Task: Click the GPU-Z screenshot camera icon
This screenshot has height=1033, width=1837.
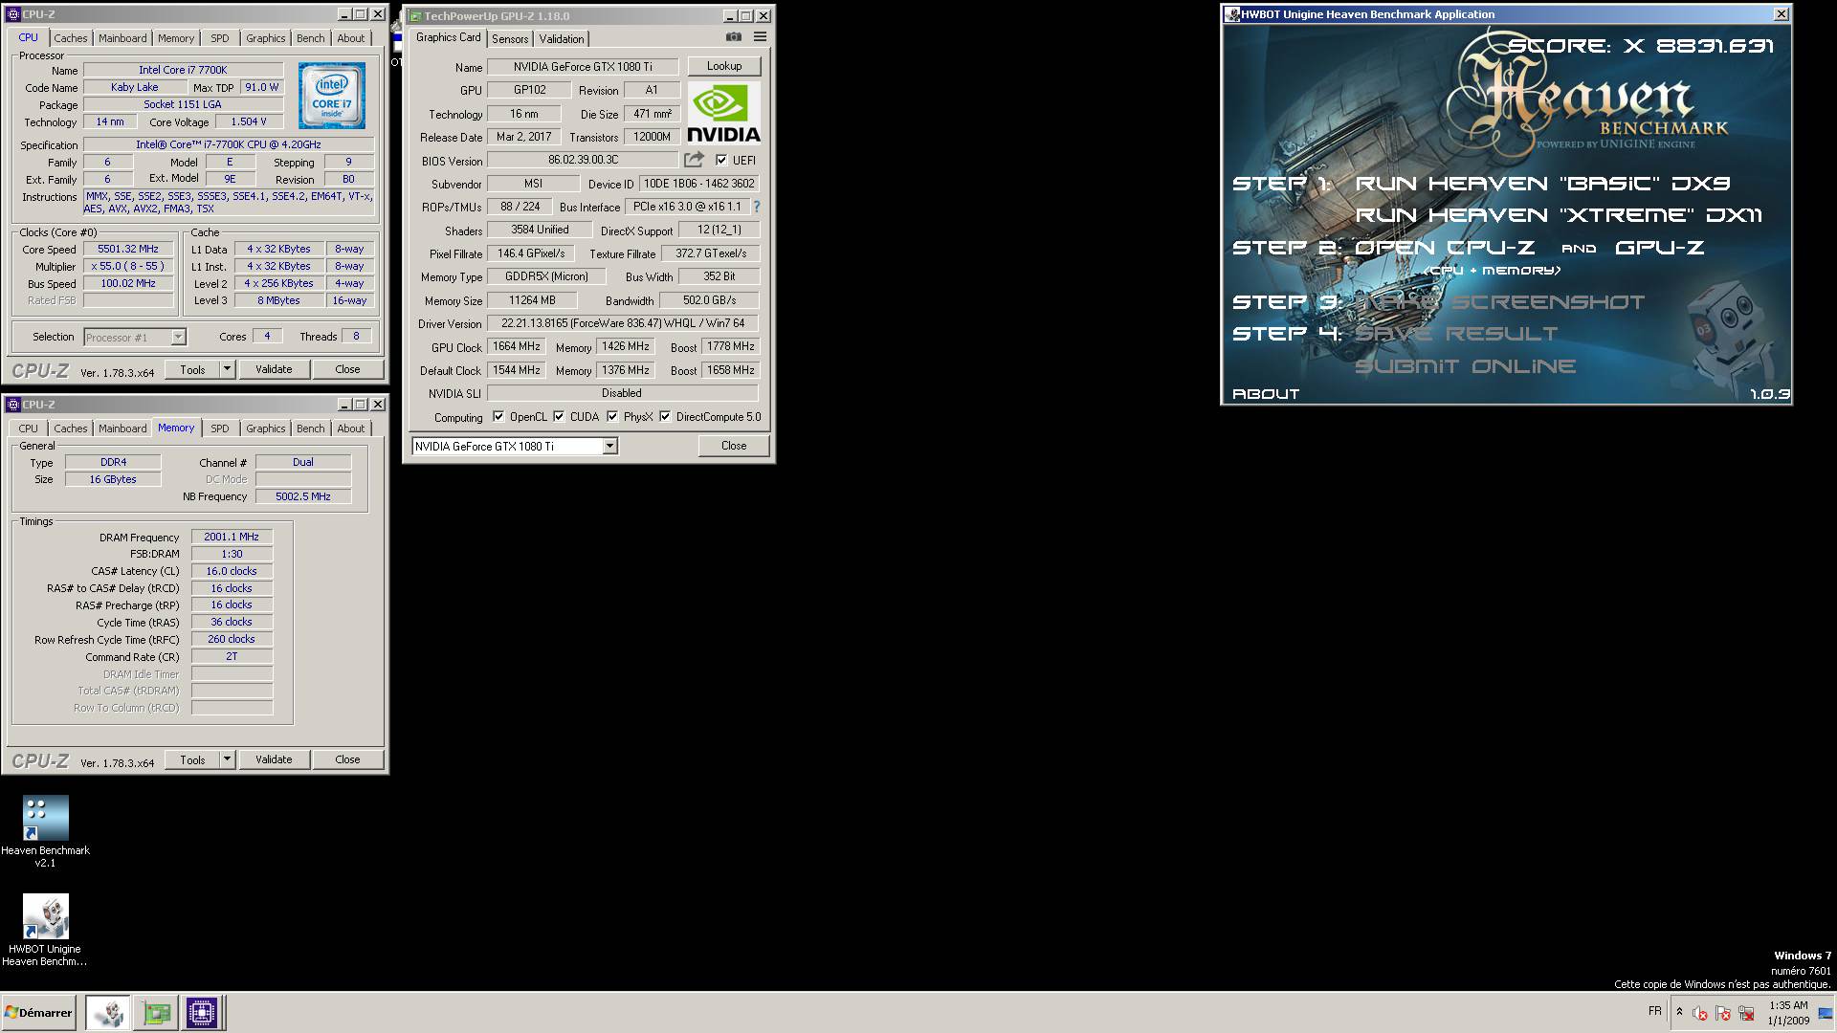Action: 733,37
